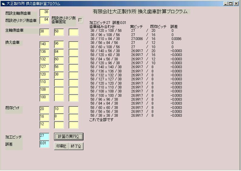
Task: Select the 誤差 field containing 0.01
Action: tap(44, 144)
